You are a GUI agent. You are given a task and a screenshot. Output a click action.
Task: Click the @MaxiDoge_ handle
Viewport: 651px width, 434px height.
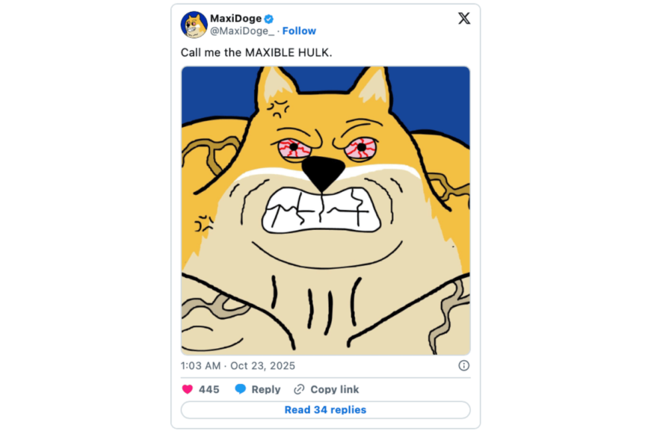[242, 31]
